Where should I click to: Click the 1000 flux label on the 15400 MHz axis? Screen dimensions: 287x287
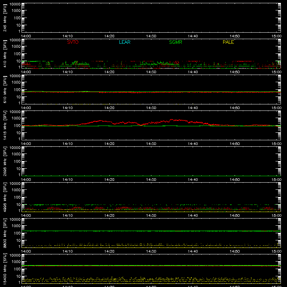point(16,262)
